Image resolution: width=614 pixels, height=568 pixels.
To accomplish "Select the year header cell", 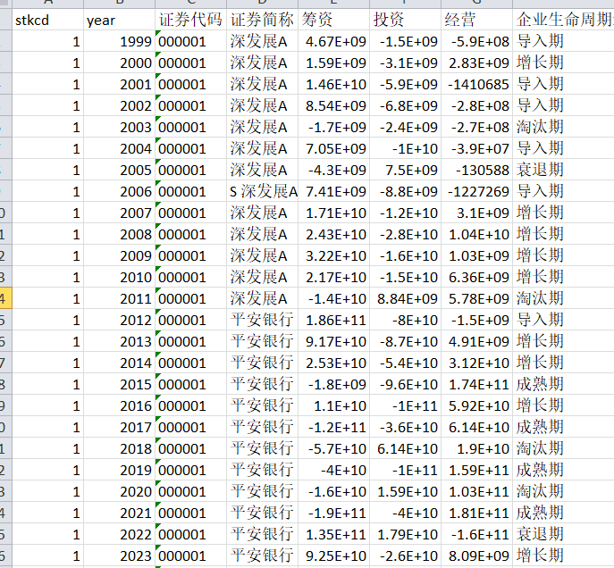I will (x=119, y=20).
